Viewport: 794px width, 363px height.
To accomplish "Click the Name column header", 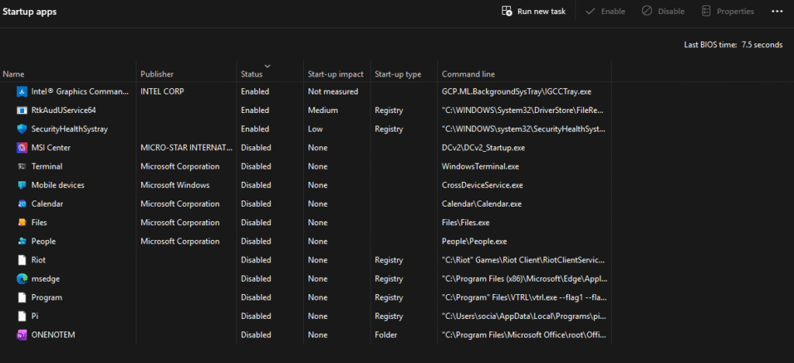I will [14, 74].
